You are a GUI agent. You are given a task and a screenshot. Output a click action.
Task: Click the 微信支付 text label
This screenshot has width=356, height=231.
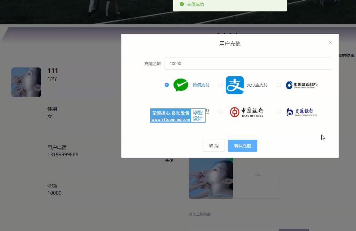201,85
